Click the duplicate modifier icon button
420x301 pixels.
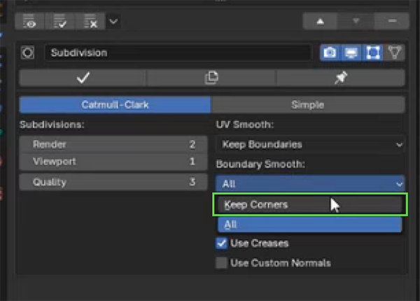click(211, 78)
